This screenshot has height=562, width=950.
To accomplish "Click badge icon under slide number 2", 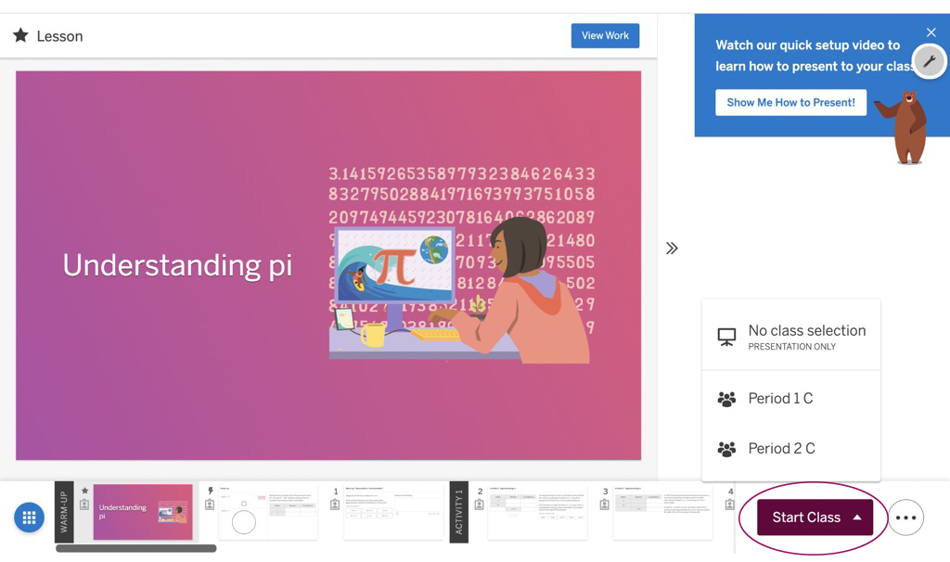I will (x=480, y=505).
